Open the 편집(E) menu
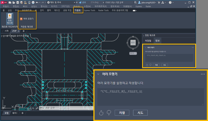 16,6
